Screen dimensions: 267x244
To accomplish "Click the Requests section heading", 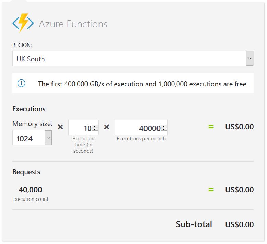I will pyautogui.click(x=26, y=172).
